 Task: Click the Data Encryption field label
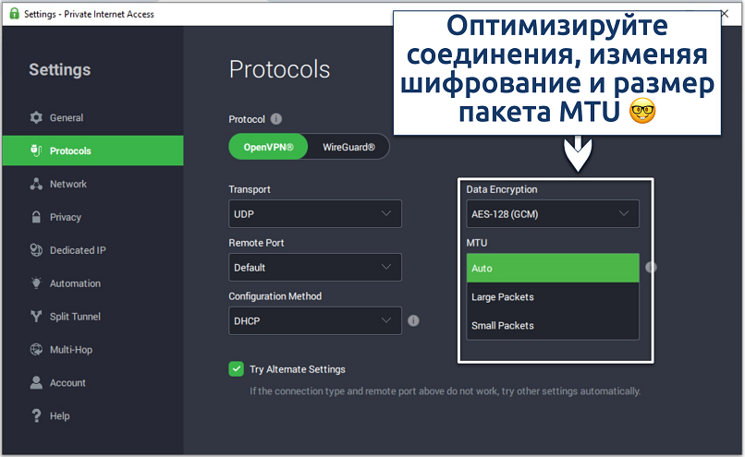pyautogui.click(x=502, y=189)
